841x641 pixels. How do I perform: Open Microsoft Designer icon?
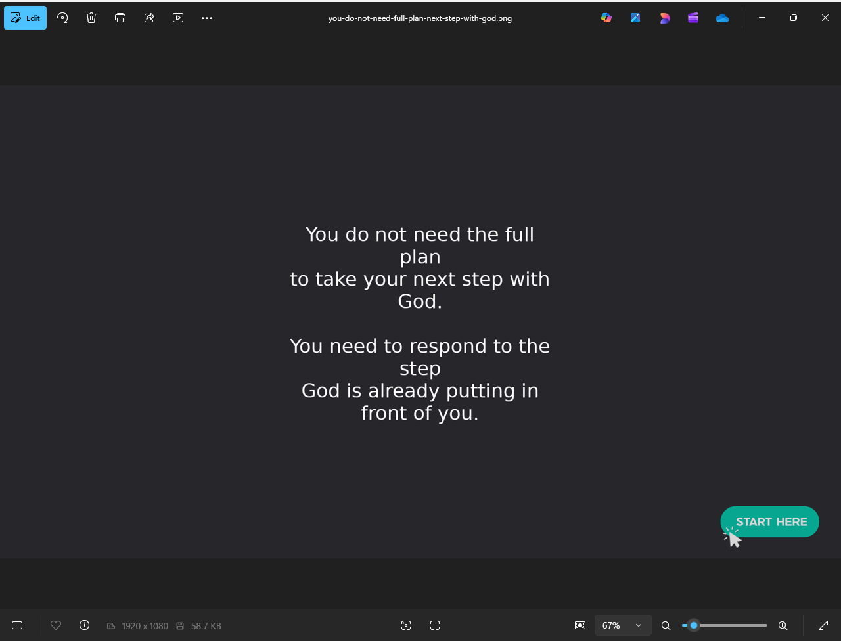pos(664,18)
